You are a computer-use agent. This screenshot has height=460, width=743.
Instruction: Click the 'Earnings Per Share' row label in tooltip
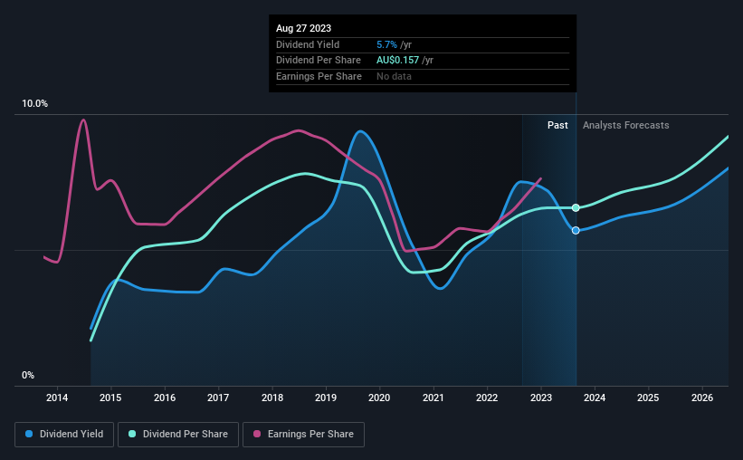[319, 76]
